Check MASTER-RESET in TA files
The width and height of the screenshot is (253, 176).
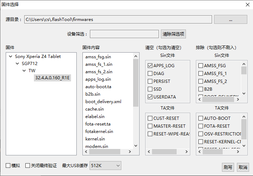(150, 126)
